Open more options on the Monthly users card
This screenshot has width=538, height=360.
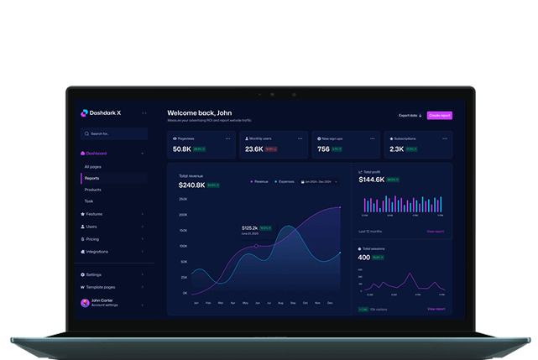click(300, 138)
